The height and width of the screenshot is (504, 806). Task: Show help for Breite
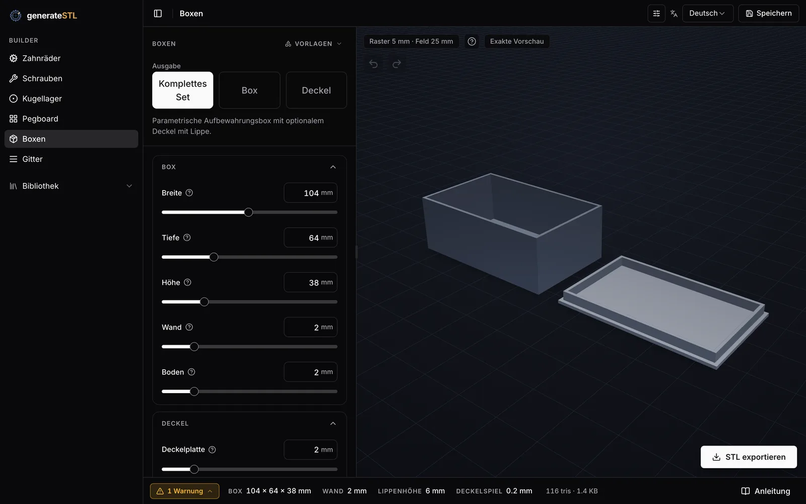click(x=189, y=193)
